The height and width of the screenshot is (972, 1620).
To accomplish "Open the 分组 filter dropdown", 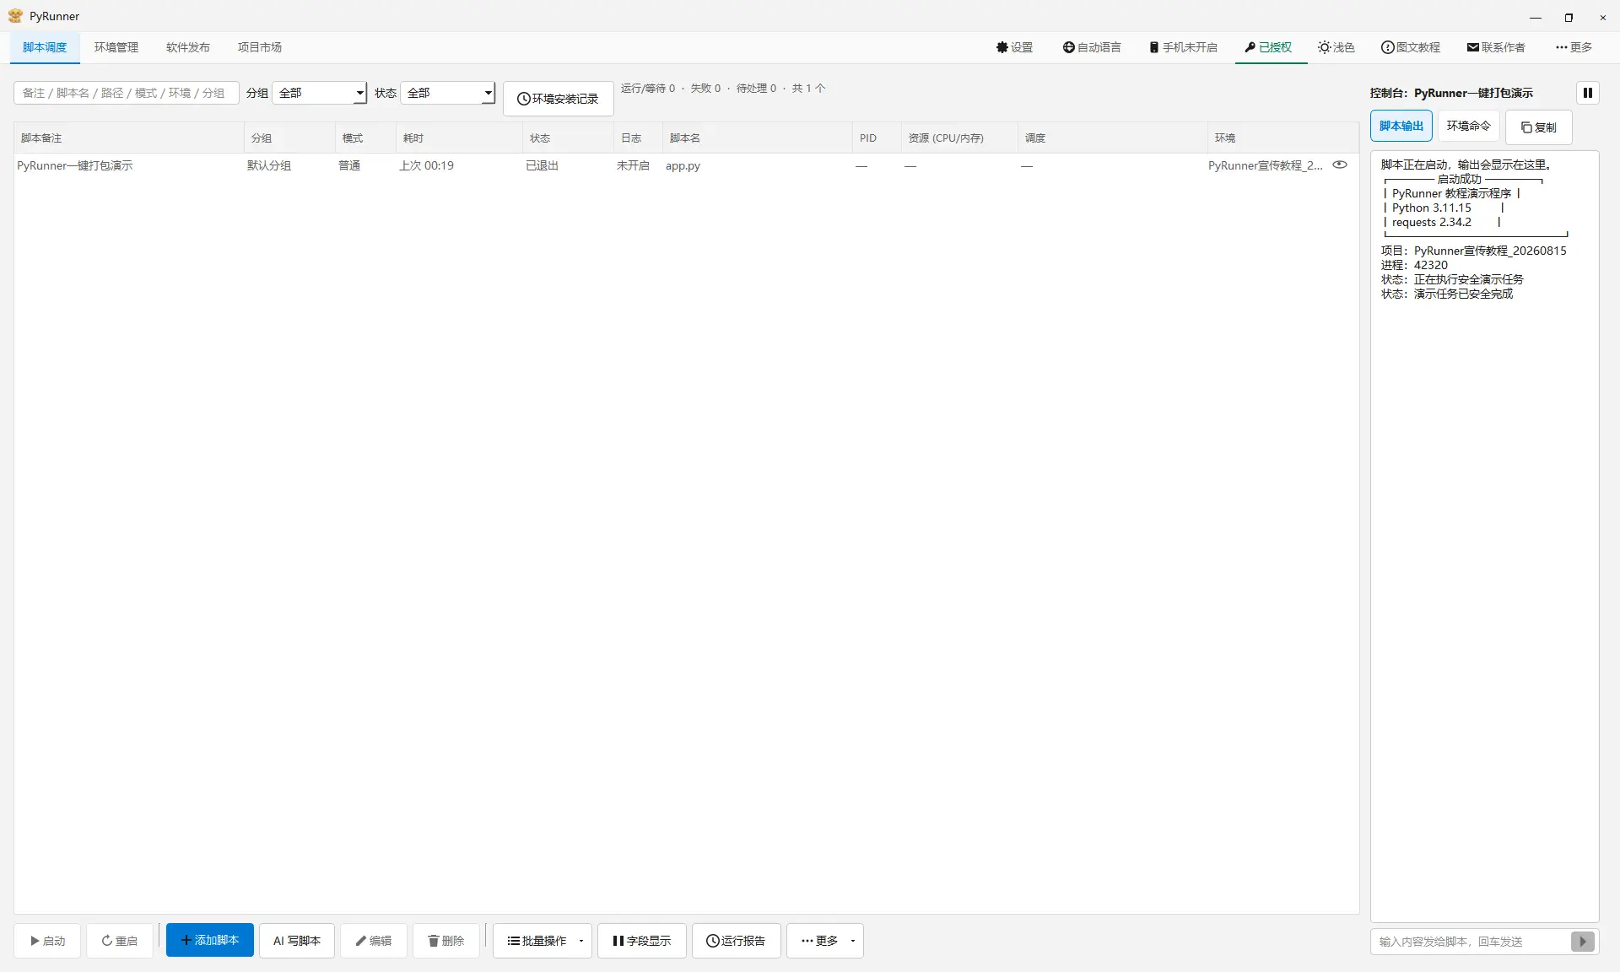I will (x=320, y=93).
